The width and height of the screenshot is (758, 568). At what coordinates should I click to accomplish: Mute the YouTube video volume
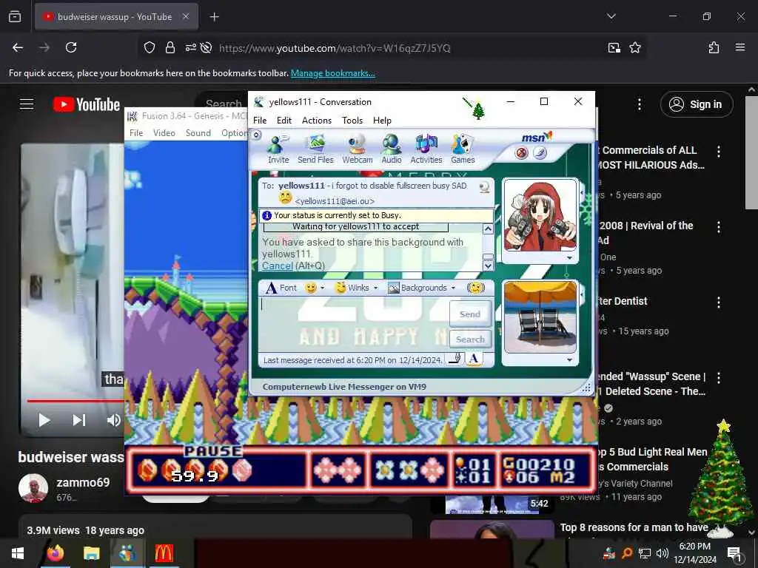pyautogui.click(x=113, y=420)
